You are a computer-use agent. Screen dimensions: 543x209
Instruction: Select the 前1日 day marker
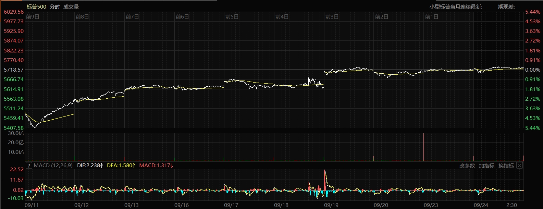pos(432,16)
